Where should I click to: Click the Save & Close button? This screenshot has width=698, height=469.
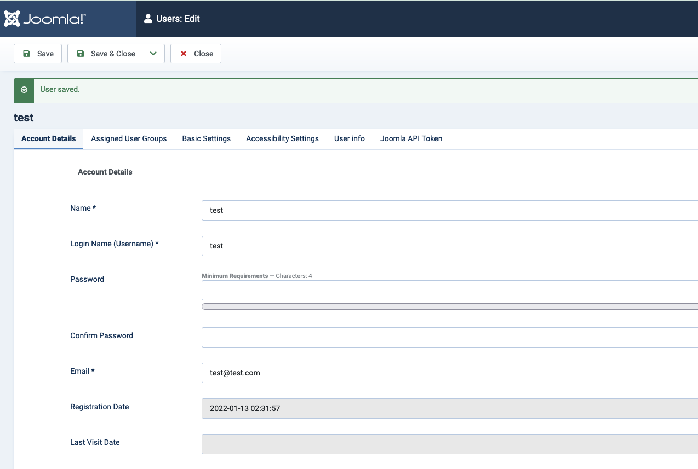coord(105,54)
